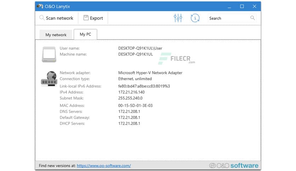Click the computer icon beside User name
The width and height of the screenshot is (296, 171).
tap(49, 54)
